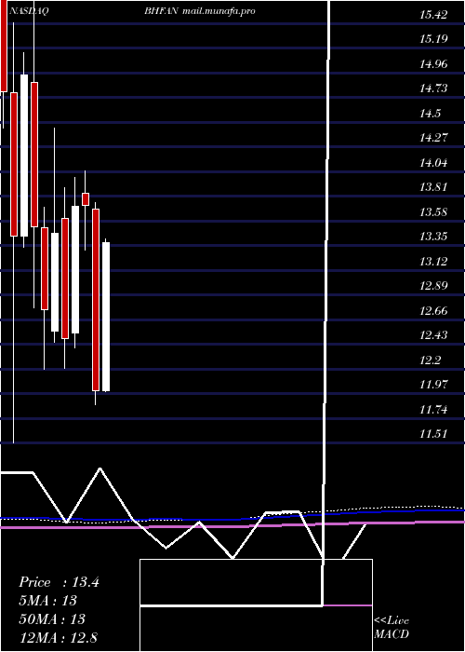Click the 15.19 price axis label
Screen dimensions: 465x652
coord(433,39)
